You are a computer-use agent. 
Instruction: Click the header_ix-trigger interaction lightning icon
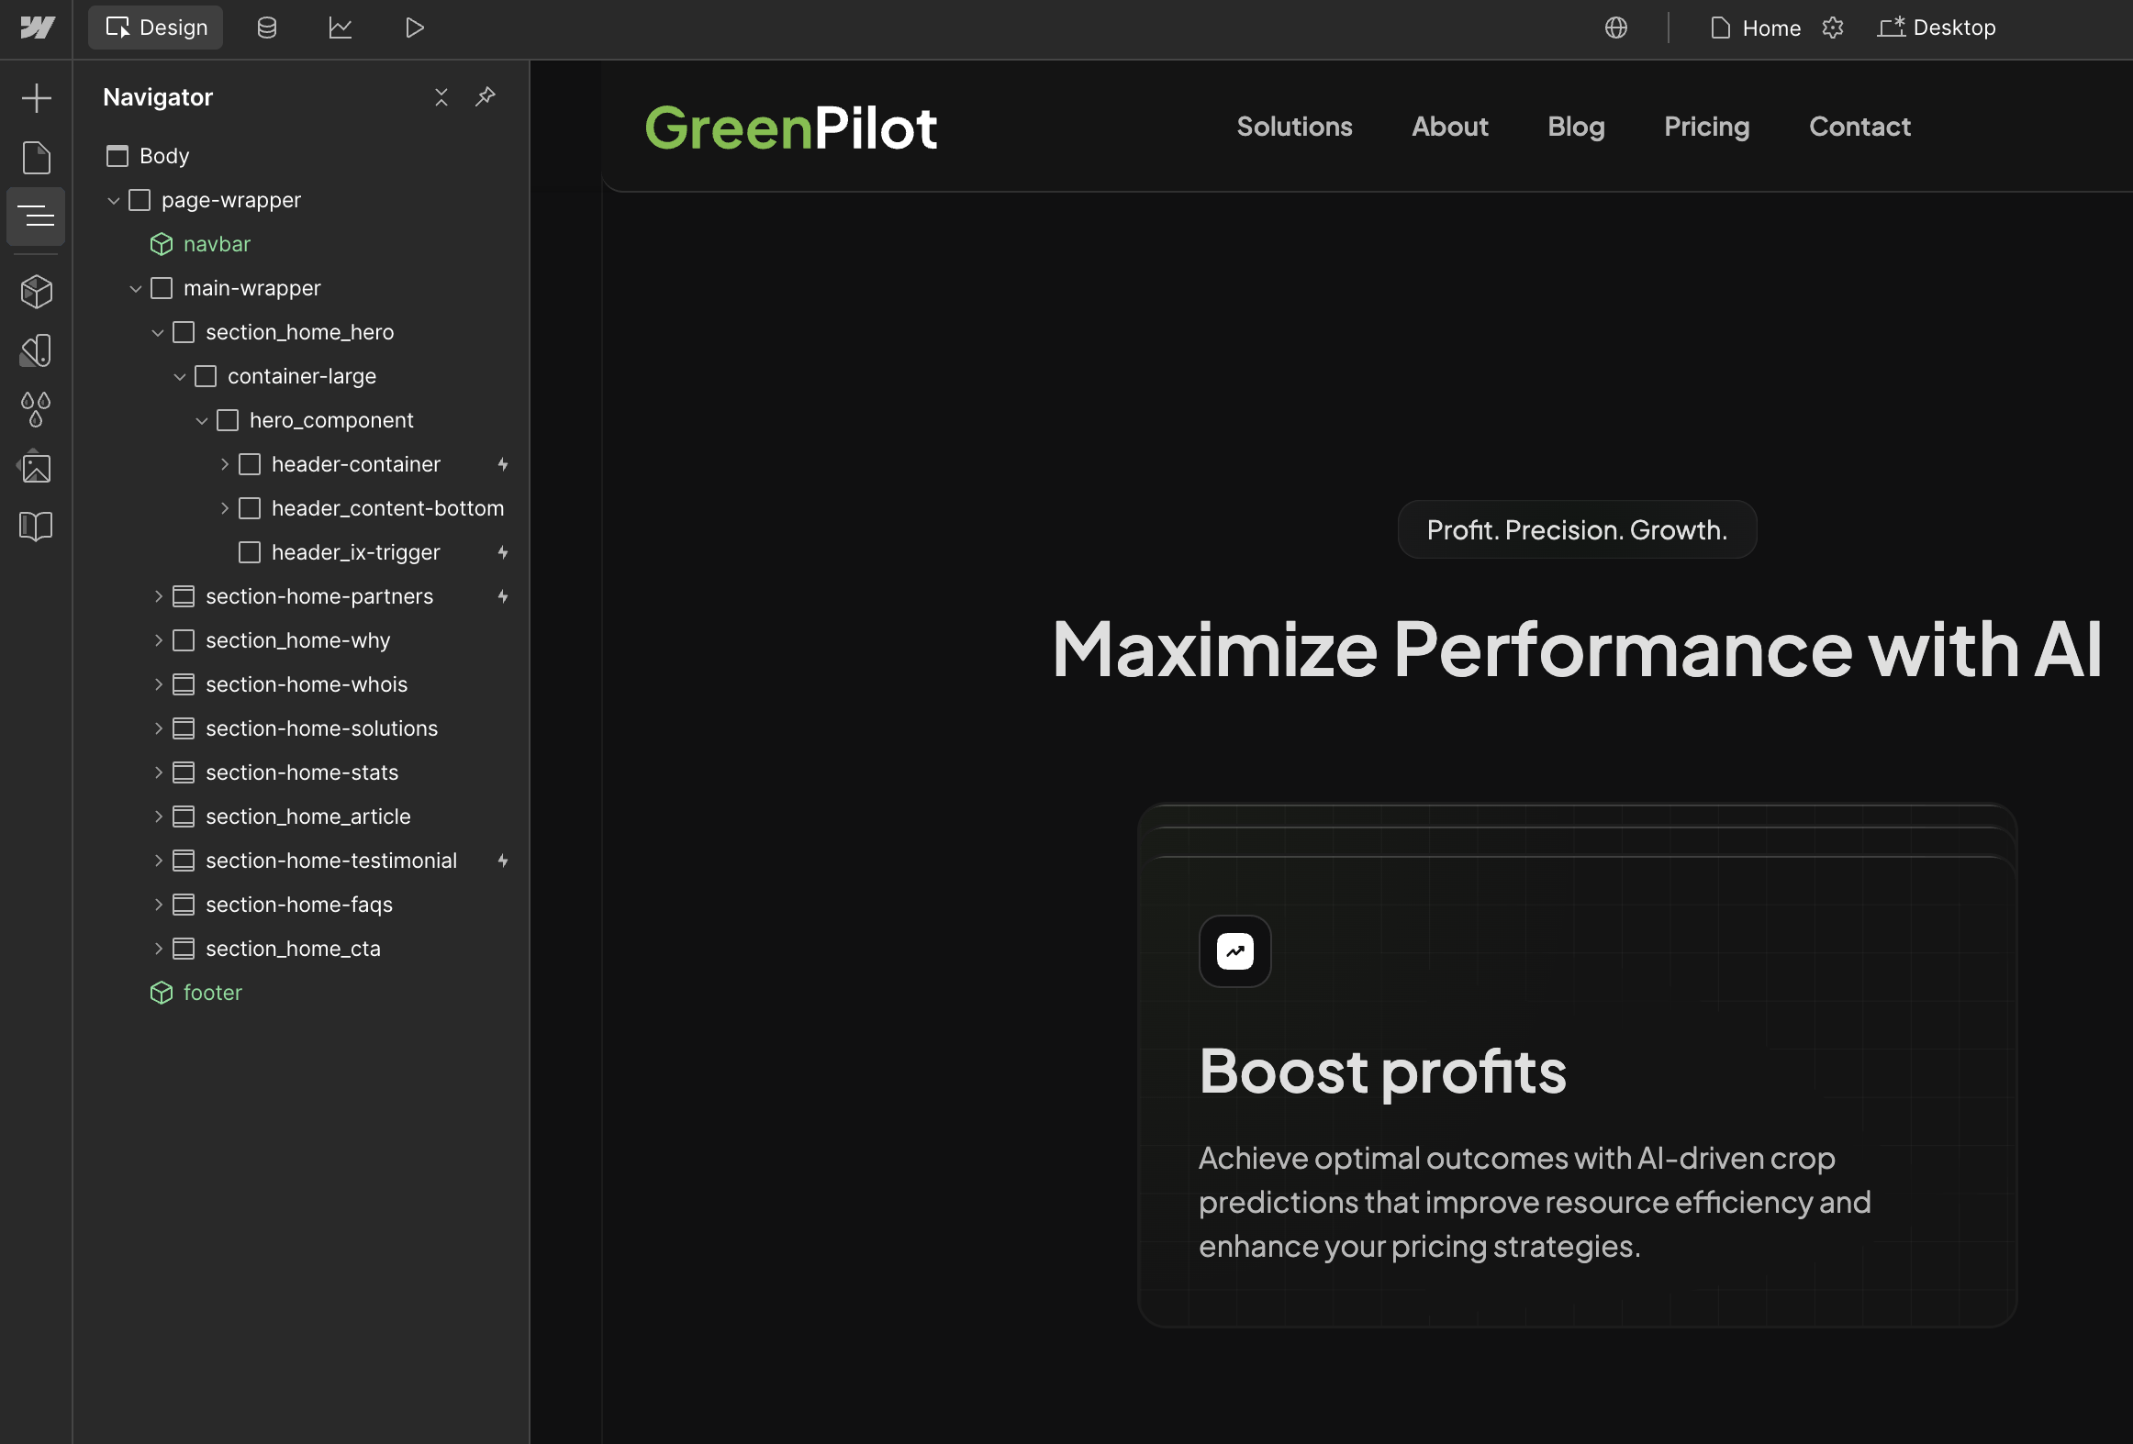[x=503, y=552]
